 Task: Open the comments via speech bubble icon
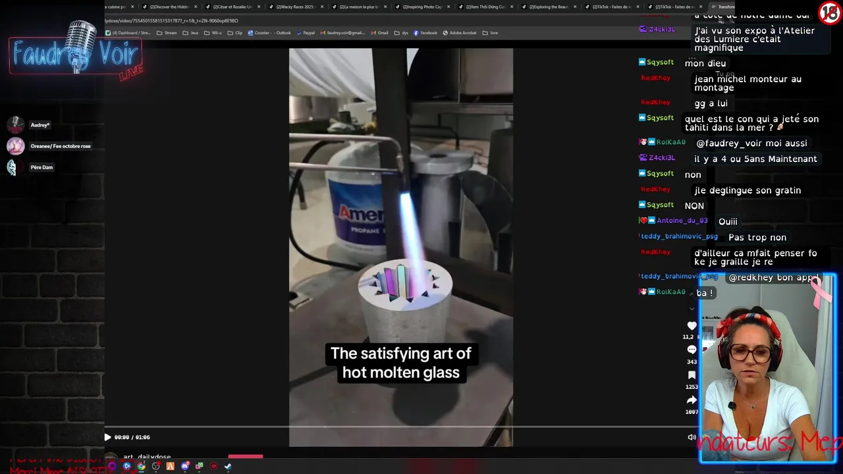pos(692,350)
